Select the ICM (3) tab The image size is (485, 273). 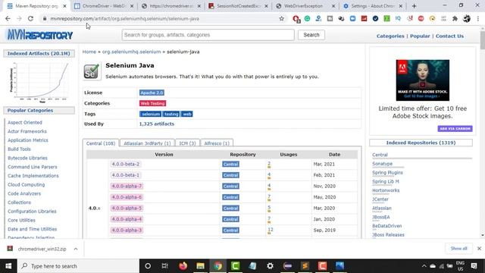(187, 143)
